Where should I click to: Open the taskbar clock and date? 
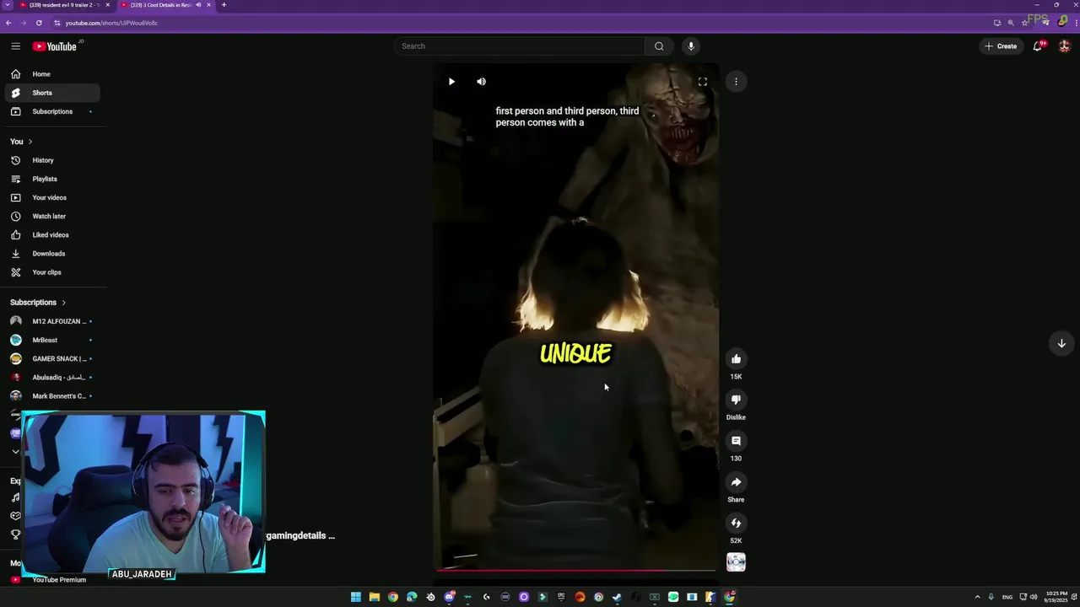(x=1055, y=597)
